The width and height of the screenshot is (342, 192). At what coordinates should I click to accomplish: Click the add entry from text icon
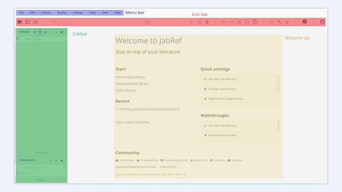199,22
